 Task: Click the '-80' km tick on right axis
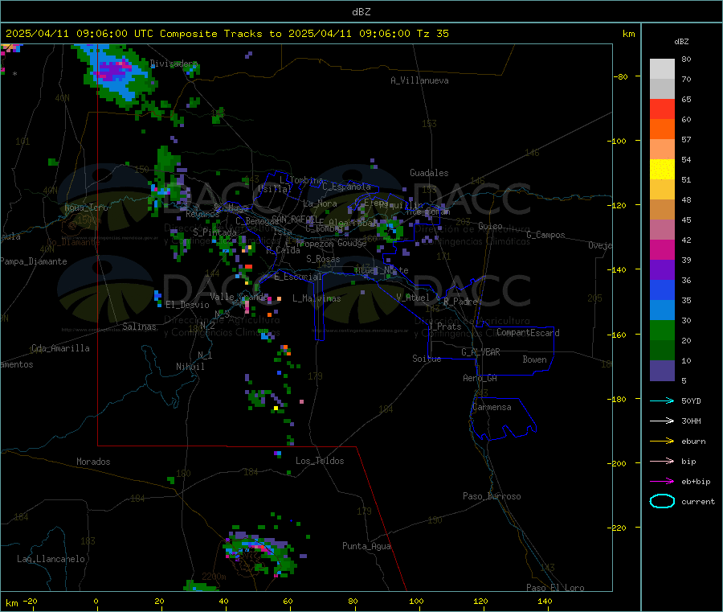620,76
